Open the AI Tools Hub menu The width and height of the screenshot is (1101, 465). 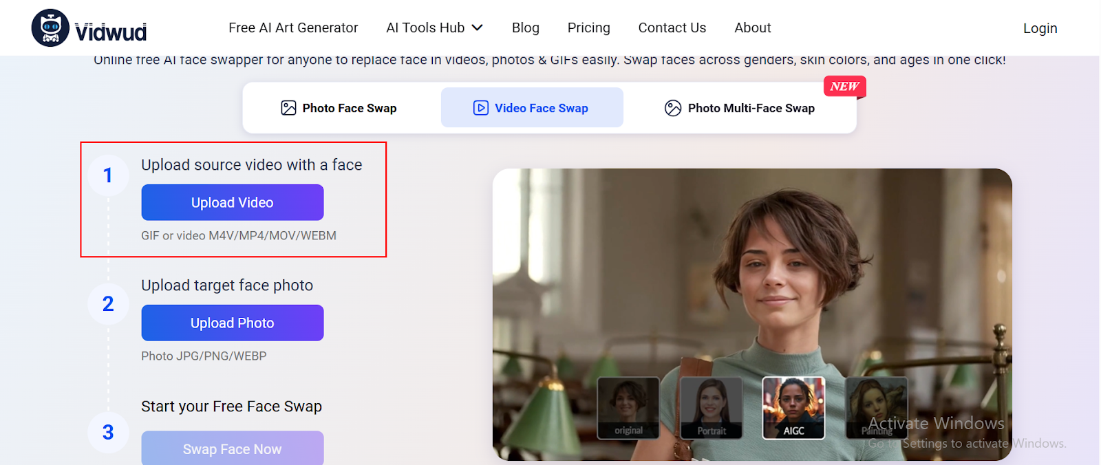point(434,28)
